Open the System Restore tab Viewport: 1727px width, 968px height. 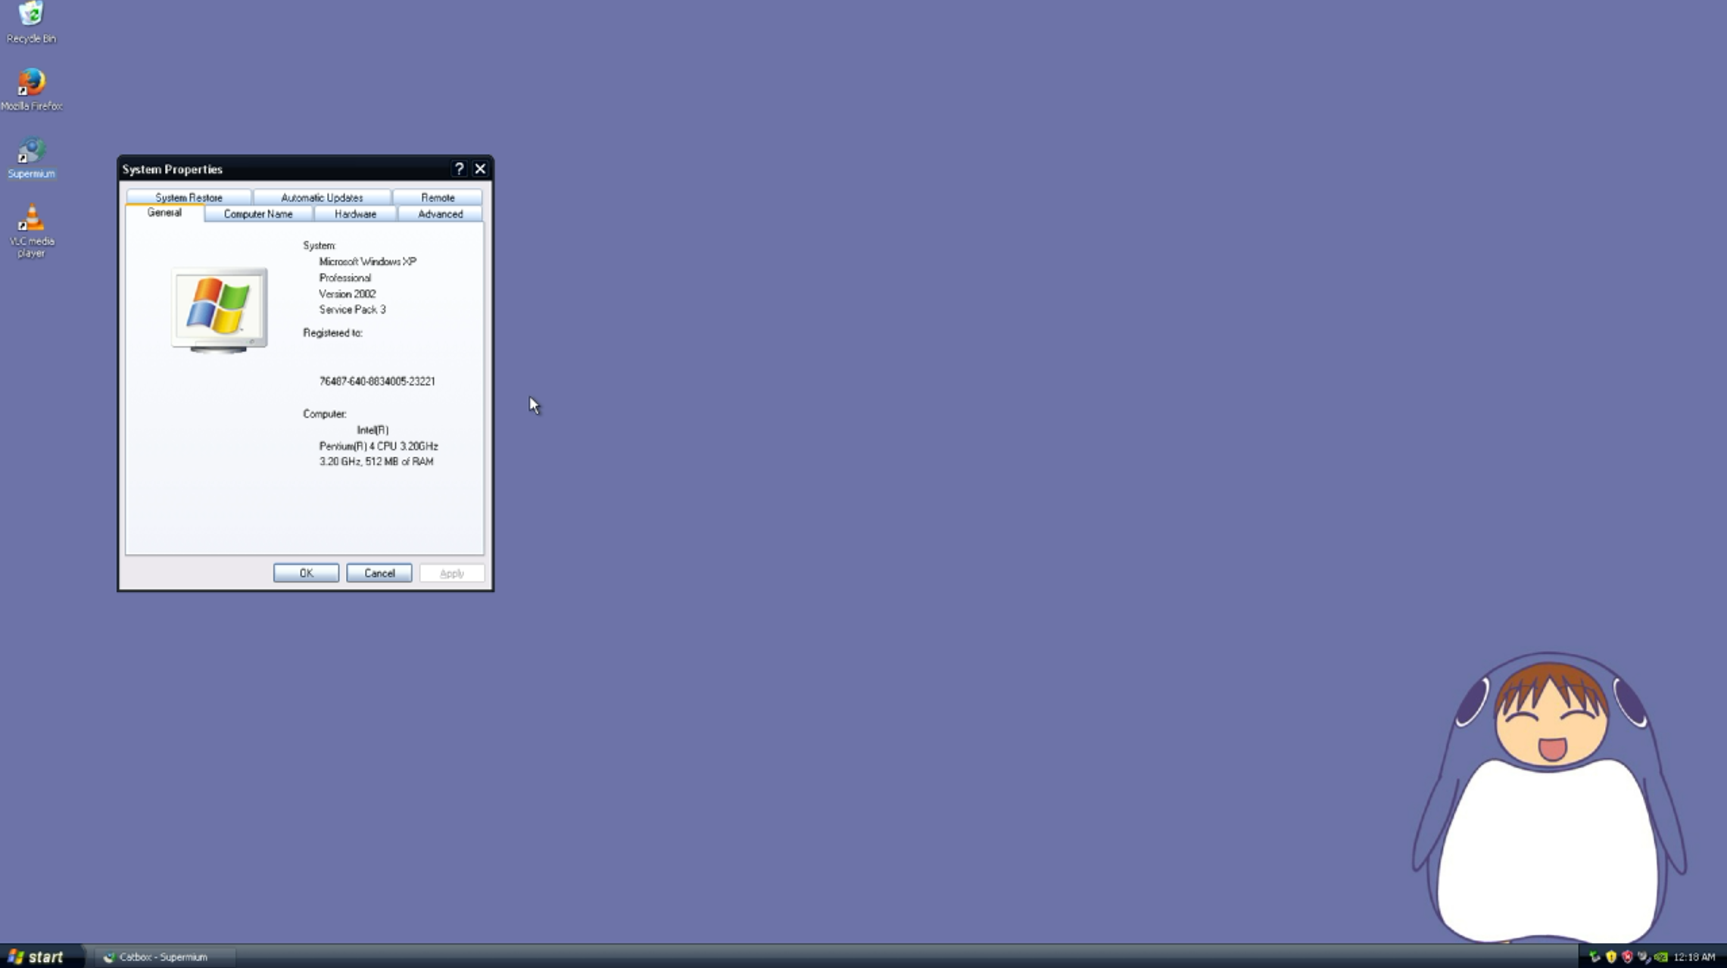[189, 198]
